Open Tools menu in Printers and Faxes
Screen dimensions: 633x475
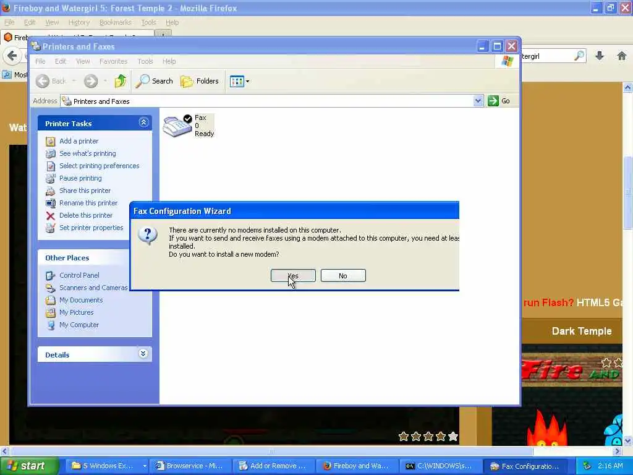(145, 61)
